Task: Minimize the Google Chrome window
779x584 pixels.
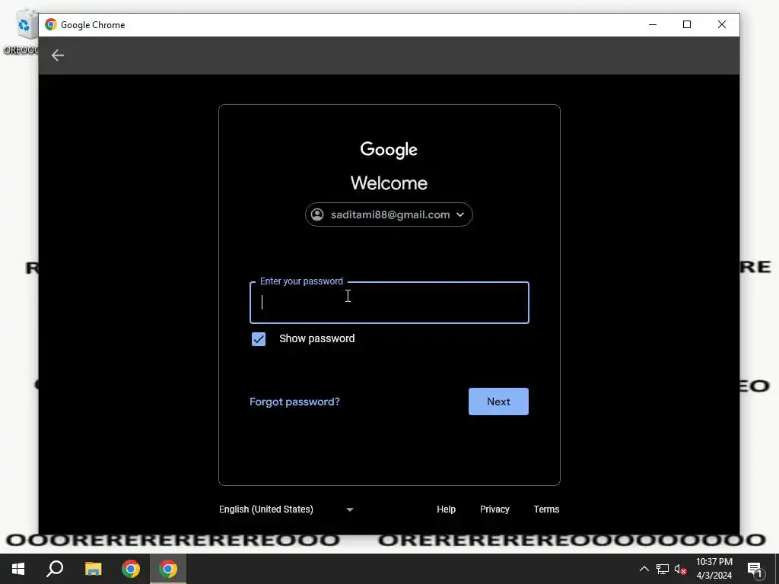Action: pyautogui.click(x=652, y=24)
